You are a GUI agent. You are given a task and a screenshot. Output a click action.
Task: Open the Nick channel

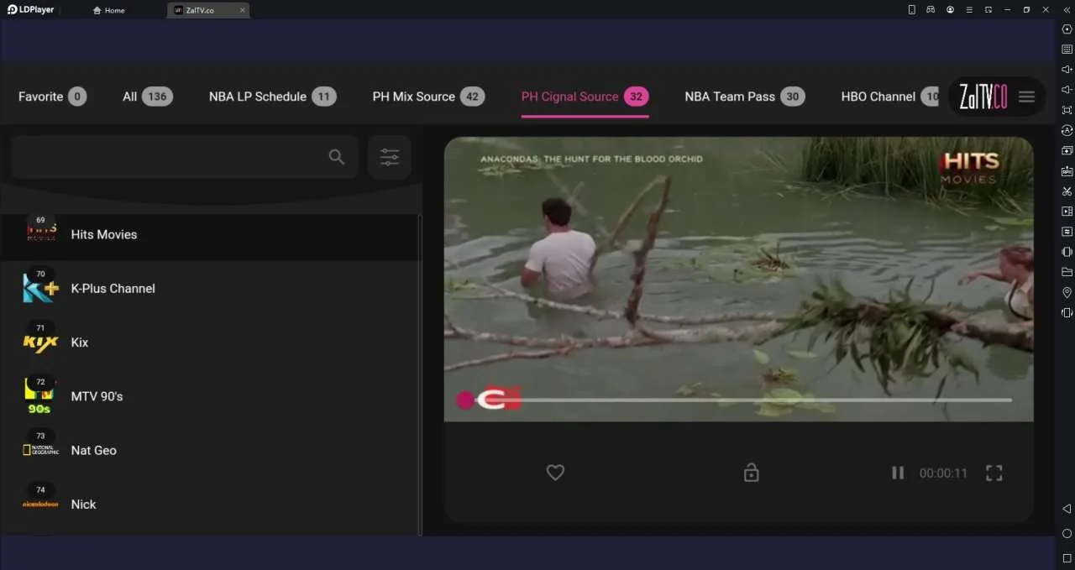click(209, 504)
